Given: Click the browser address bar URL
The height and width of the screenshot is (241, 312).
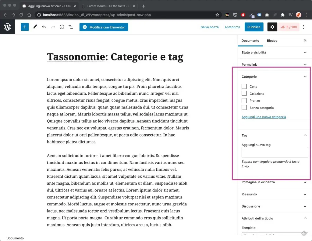Looking at the screenshot, I should pos(97,15).
